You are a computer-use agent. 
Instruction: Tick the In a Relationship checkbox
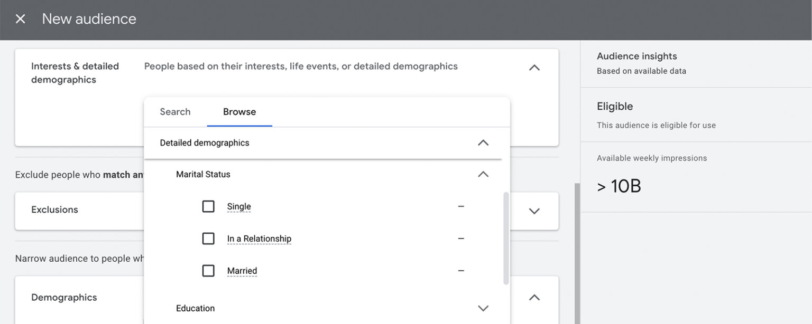[208, 239]
